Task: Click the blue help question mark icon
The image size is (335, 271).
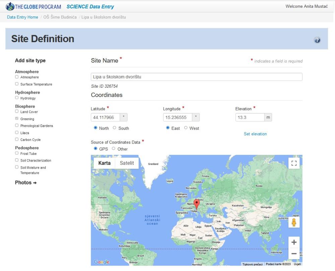Action: [317, 40]
